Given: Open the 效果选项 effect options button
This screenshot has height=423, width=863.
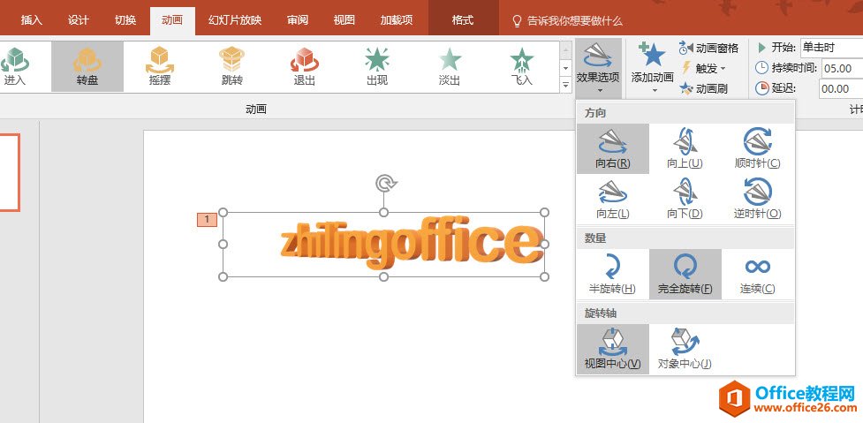Looking at the screenshot, I should pos(598,68).
